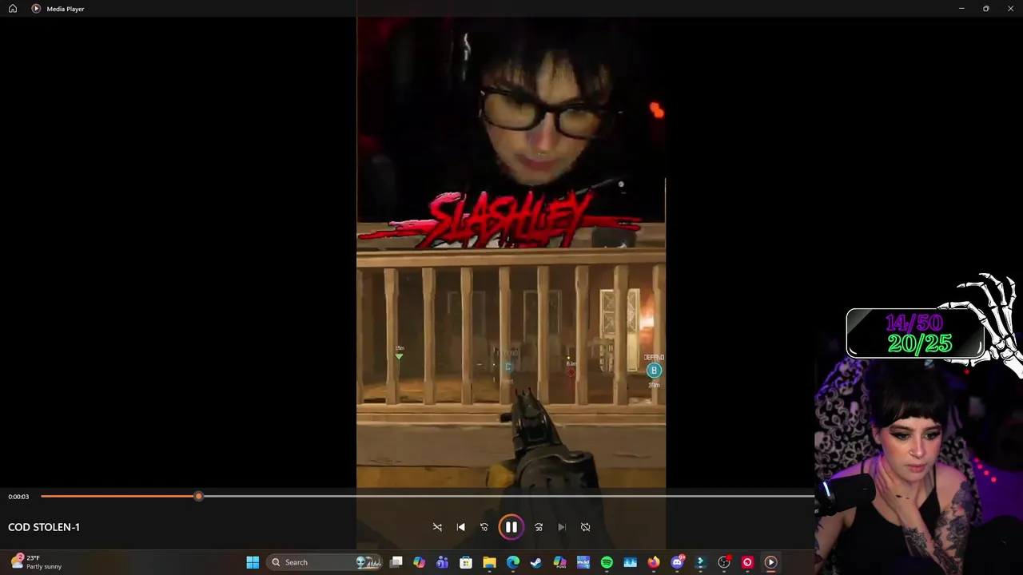The width and height of the screenshot is (1023, 575).
Task: Minimize the Media Player window
Action: tap(961, 9)
